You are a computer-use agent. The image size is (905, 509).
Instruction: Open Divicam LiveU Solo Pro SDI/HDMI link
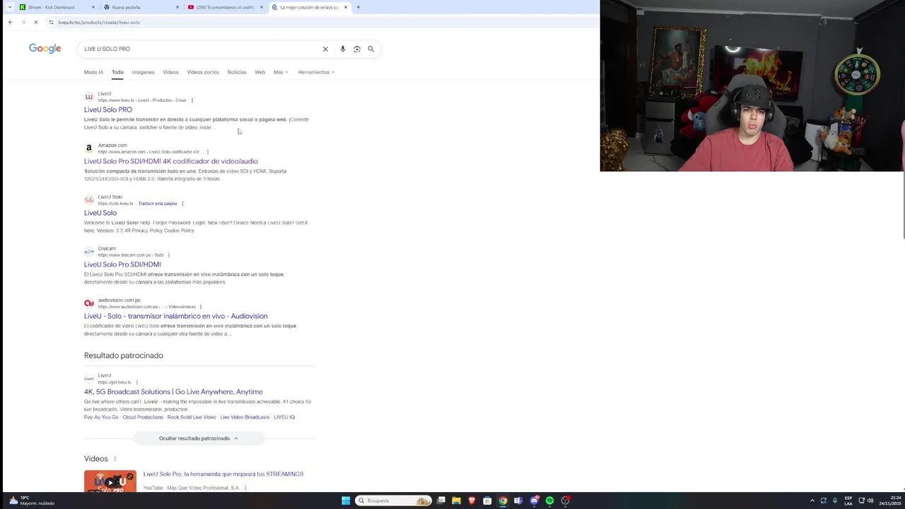pos(122,264)
